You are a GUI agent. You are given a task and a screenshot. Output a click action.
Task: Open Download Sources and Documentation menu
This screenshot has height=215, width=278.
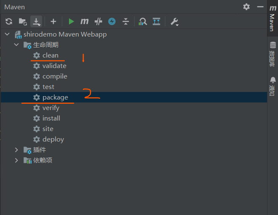(x=36, y=21)
